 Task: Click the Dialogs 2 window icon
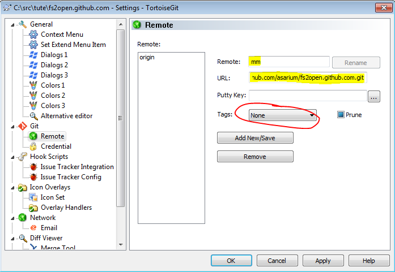pos(33,65)
